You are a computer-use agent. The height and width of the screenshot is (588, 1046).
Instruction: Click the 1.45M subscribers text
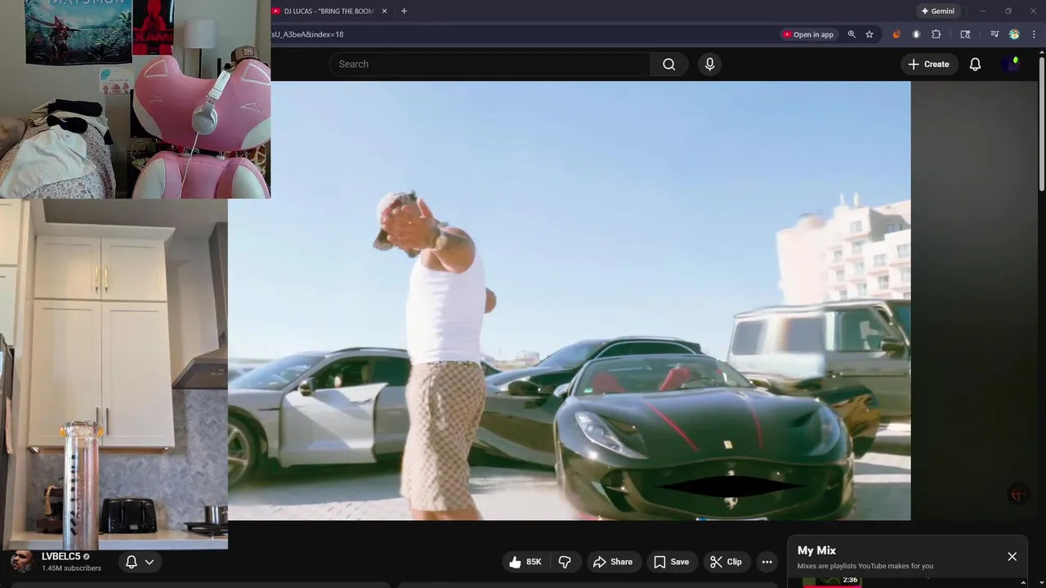tap(71, 568)
